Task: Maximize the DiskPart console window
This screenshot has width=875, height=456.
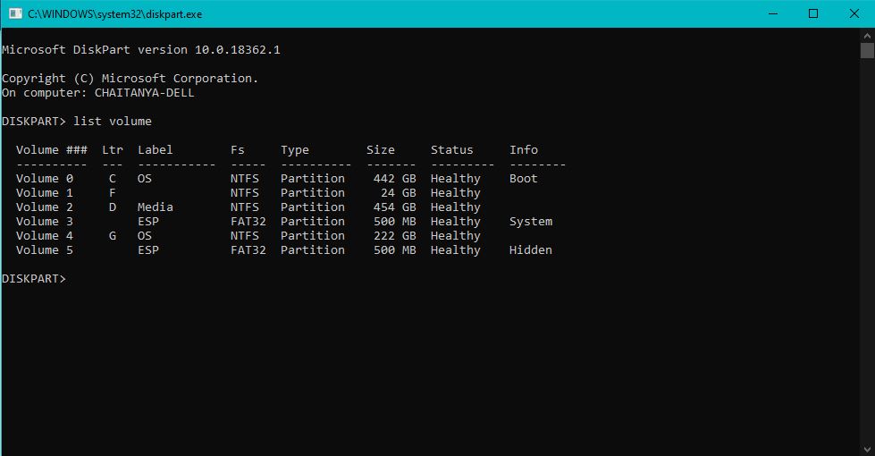Action: [x=812, y=13]
